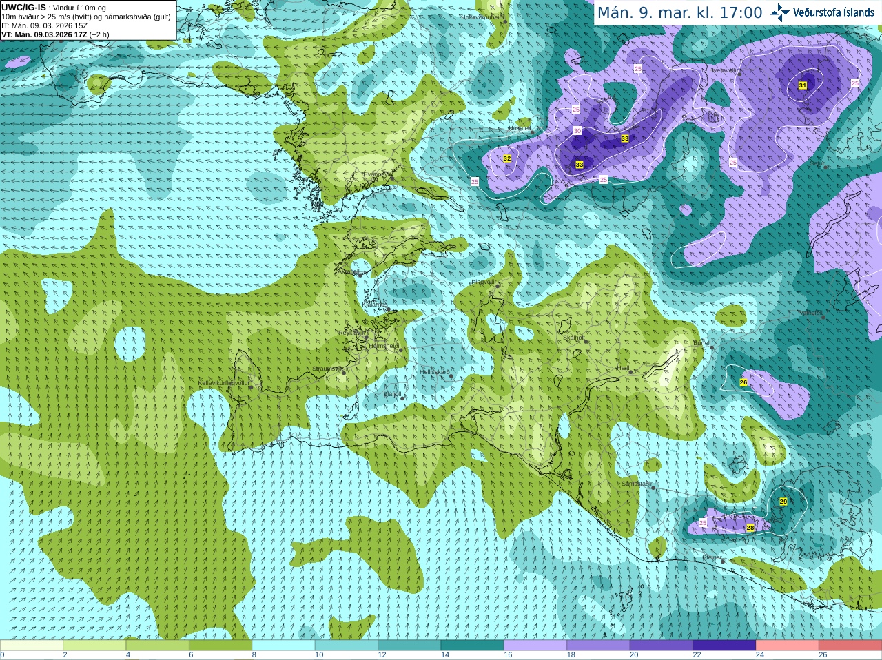Viewport: 882px width, 660px height.
Task: Click the 'Veðurstofa Íslands' logo text
Action: [x=834, y=12]
